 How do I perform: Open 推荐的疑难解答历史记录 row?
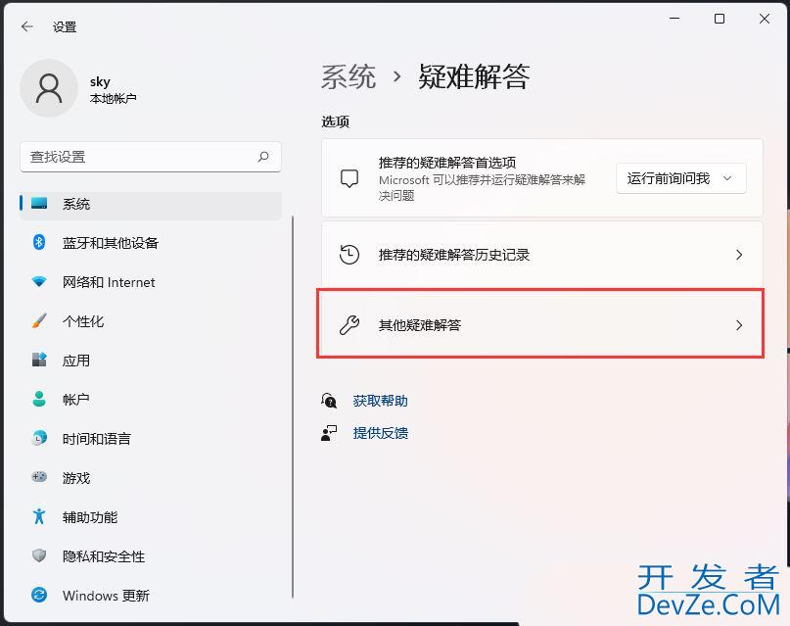tap(542, 255)
